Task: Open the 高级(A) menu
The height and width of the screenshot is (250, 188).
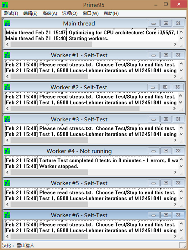Action: pyautogui.click(x=50, y=13)
